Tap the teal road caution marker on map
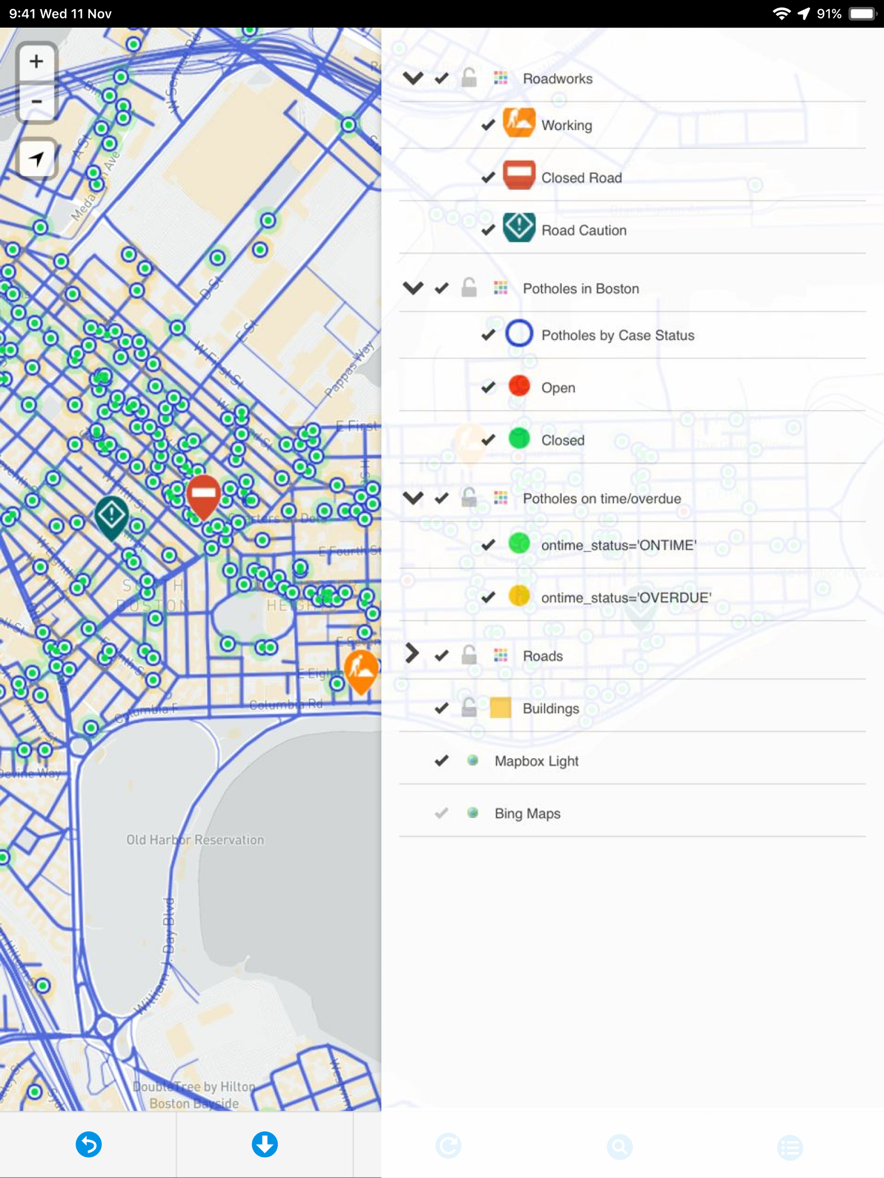Viewport: 884px width, 1178px height. [x=112, y=518]
